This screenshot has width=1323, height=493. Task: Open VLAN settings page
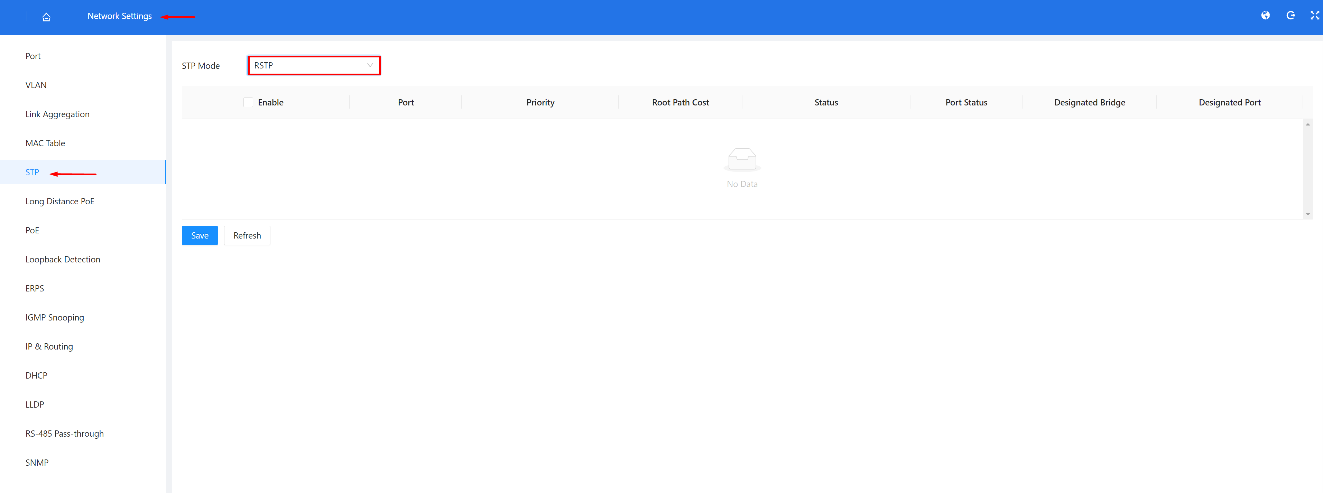pyautogui.click(x=36, y=85)
